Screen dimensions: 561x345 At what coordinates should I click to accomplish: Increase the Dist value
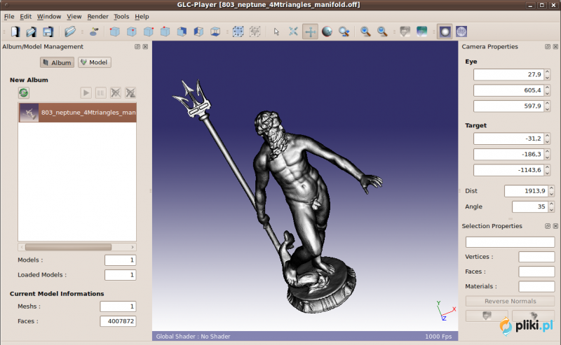551,188
